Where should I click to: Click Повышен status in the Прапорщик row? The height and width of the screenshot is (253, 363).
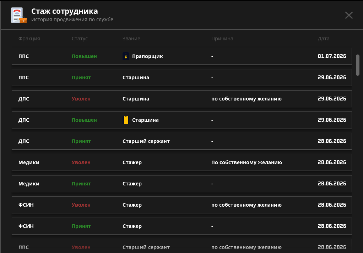(84, 56)
